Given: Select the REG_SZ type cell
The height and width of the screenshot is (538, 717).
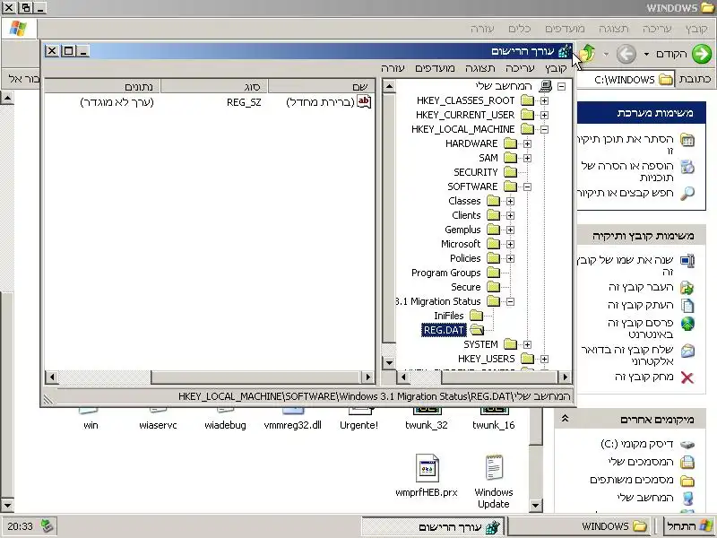Looking at the screenshot, I should [x=244, y=102].
